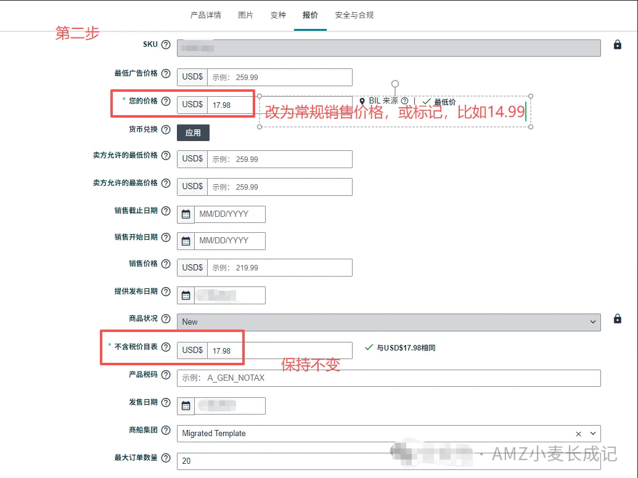Expand the 商品状况 New dropdown

pos(593,322)
